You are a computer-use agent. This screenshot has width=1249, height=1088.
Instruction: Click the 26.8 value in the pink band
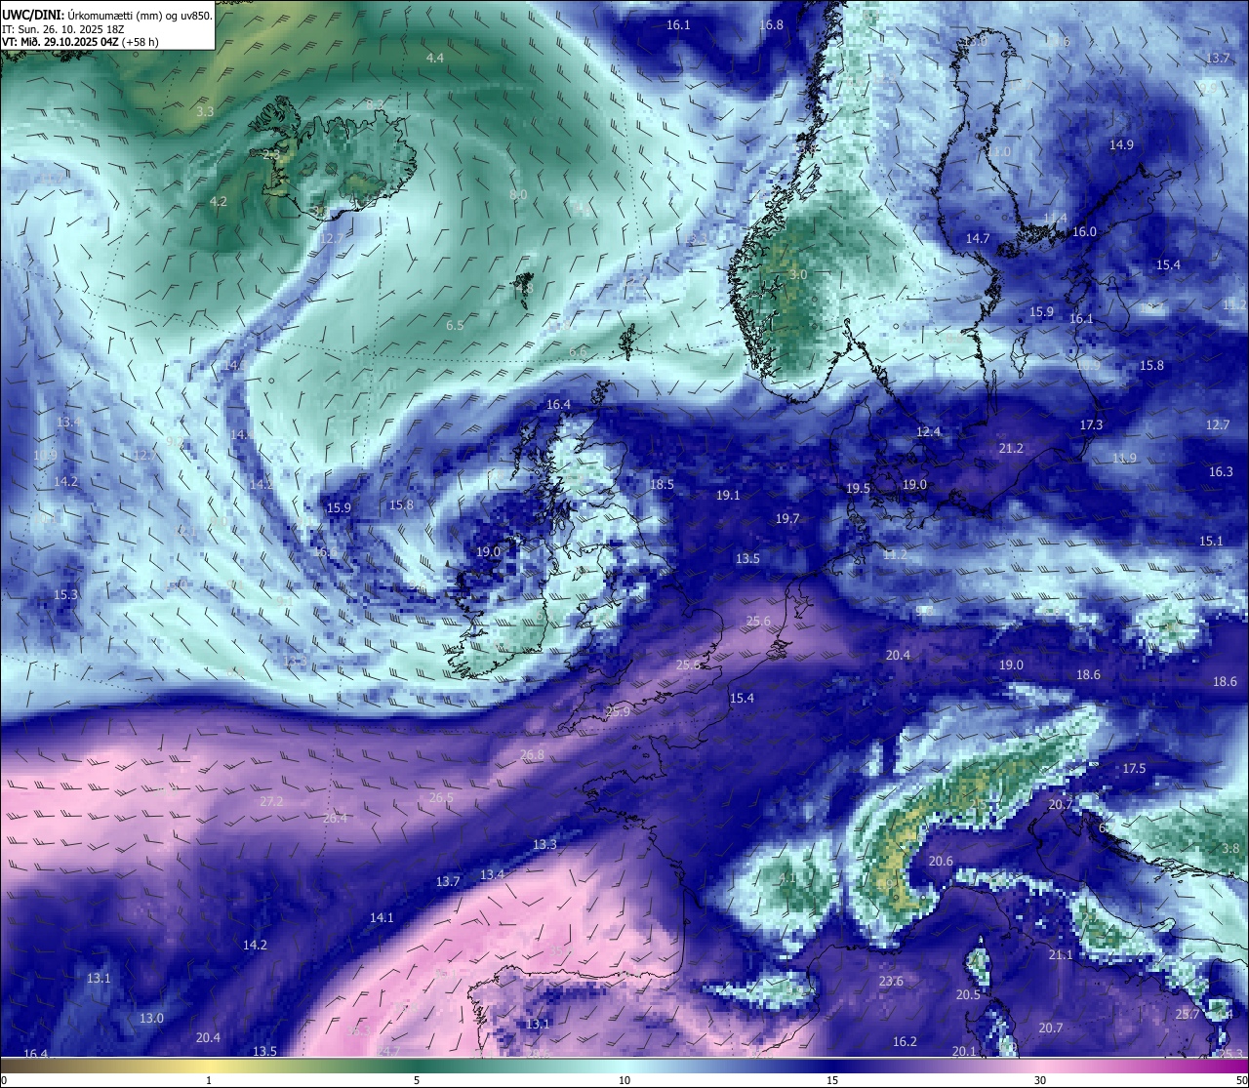532,755
